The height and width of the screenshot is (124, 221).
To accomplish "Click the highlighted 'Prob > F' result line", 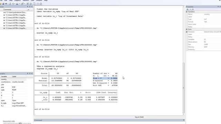I will 105,78.
